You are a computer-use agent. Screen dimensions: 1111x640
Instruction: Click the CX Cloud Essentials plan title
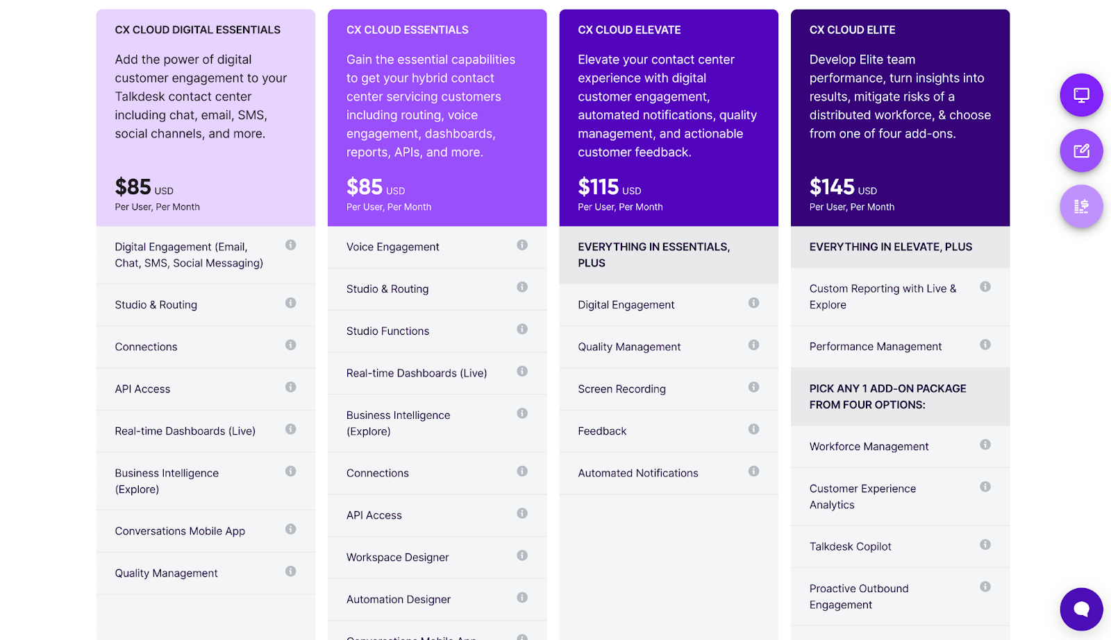pyautogui.click(x=408, y=30)
